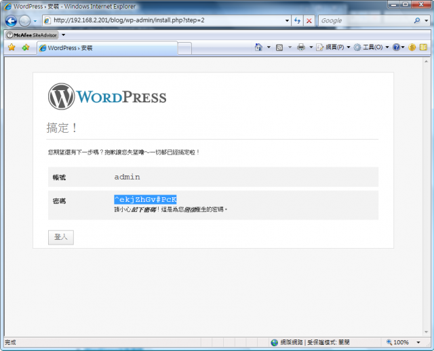Click the browser Forward arrow button

25,21
